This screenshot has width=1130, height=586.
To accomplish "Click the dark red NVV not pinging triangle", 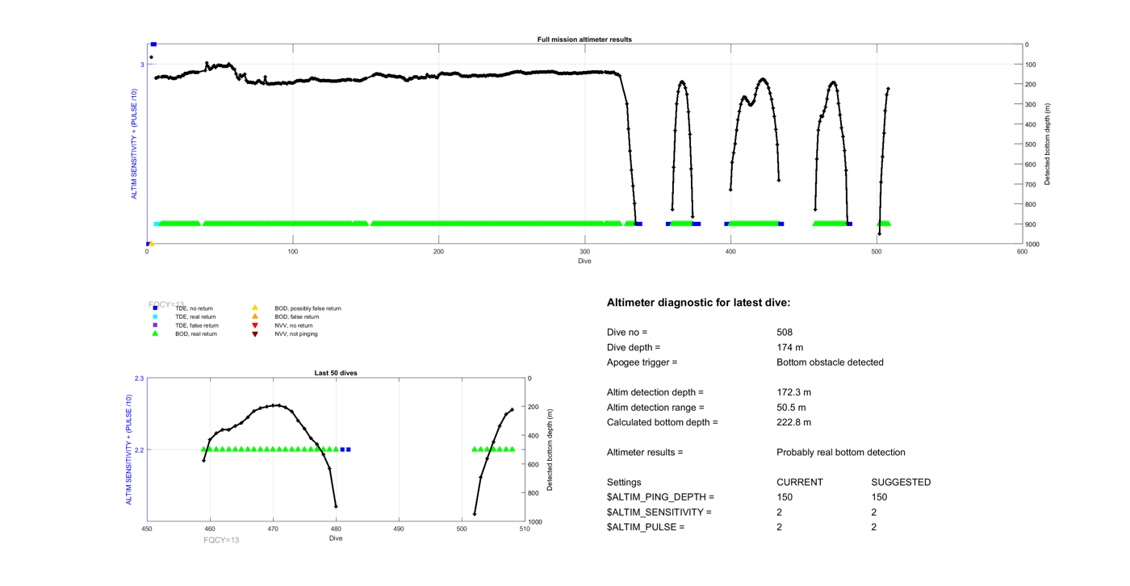I will (x=255, y=334).
